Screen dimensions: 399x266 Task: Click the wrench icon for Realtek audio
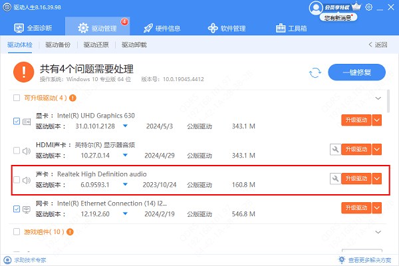point(334,179)
